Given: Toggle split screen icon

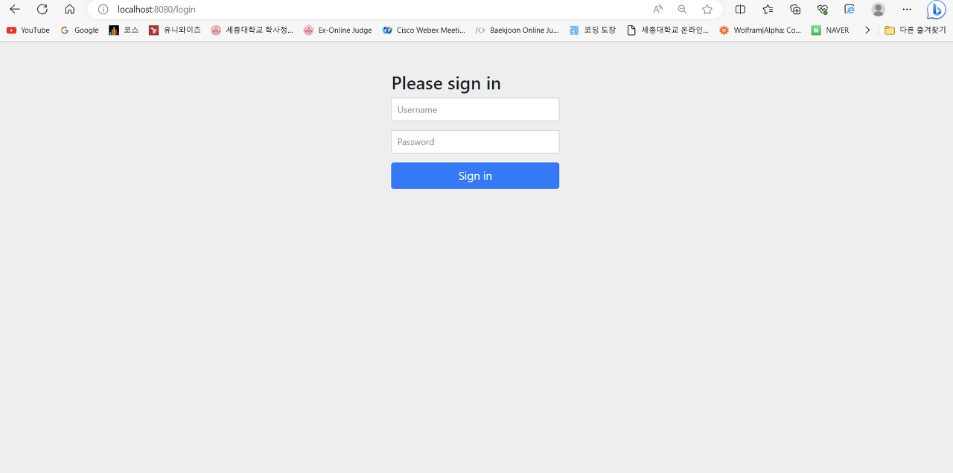Looking at the screenshot, I should (x=740, y=9).
